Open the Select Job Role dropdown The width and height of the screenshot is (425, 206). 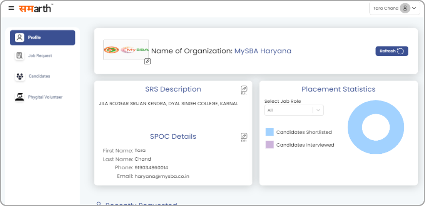pos(289,110)
